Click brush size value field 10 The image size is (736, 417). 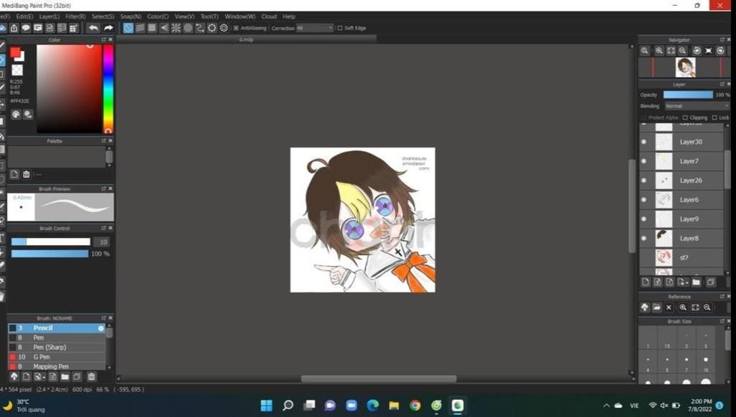click(x=102, y=242)
